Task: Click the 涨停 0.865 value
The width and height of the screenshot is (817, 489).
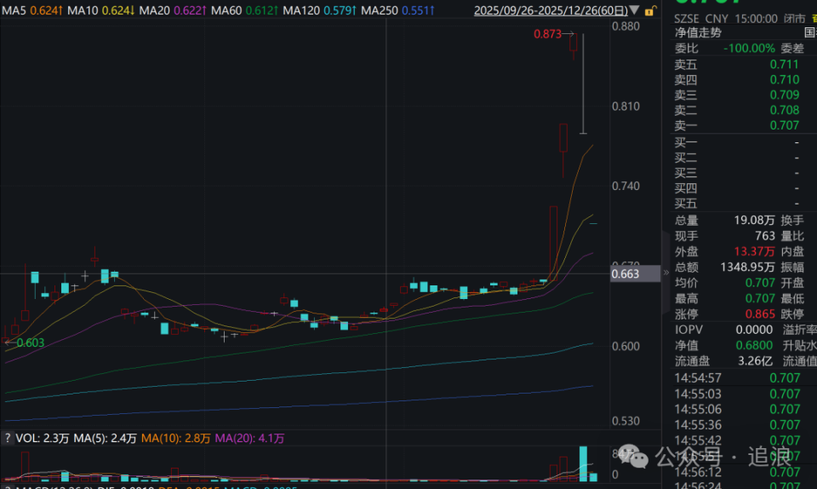Action: 760,314
